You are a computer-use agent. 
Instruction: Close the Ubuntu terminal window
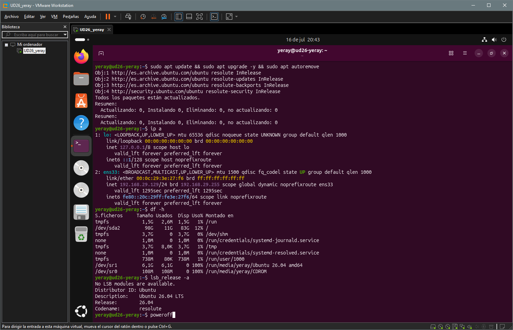coord(504,53)
